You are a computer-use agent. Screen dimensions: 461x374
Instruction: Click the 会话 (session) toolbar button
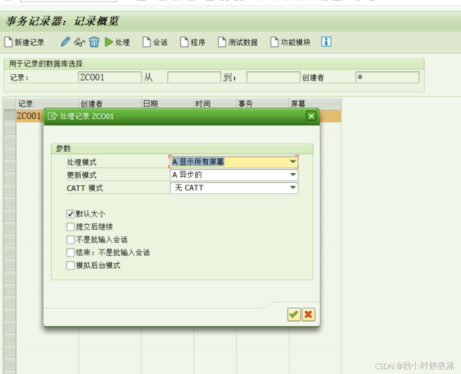(155, 42)
